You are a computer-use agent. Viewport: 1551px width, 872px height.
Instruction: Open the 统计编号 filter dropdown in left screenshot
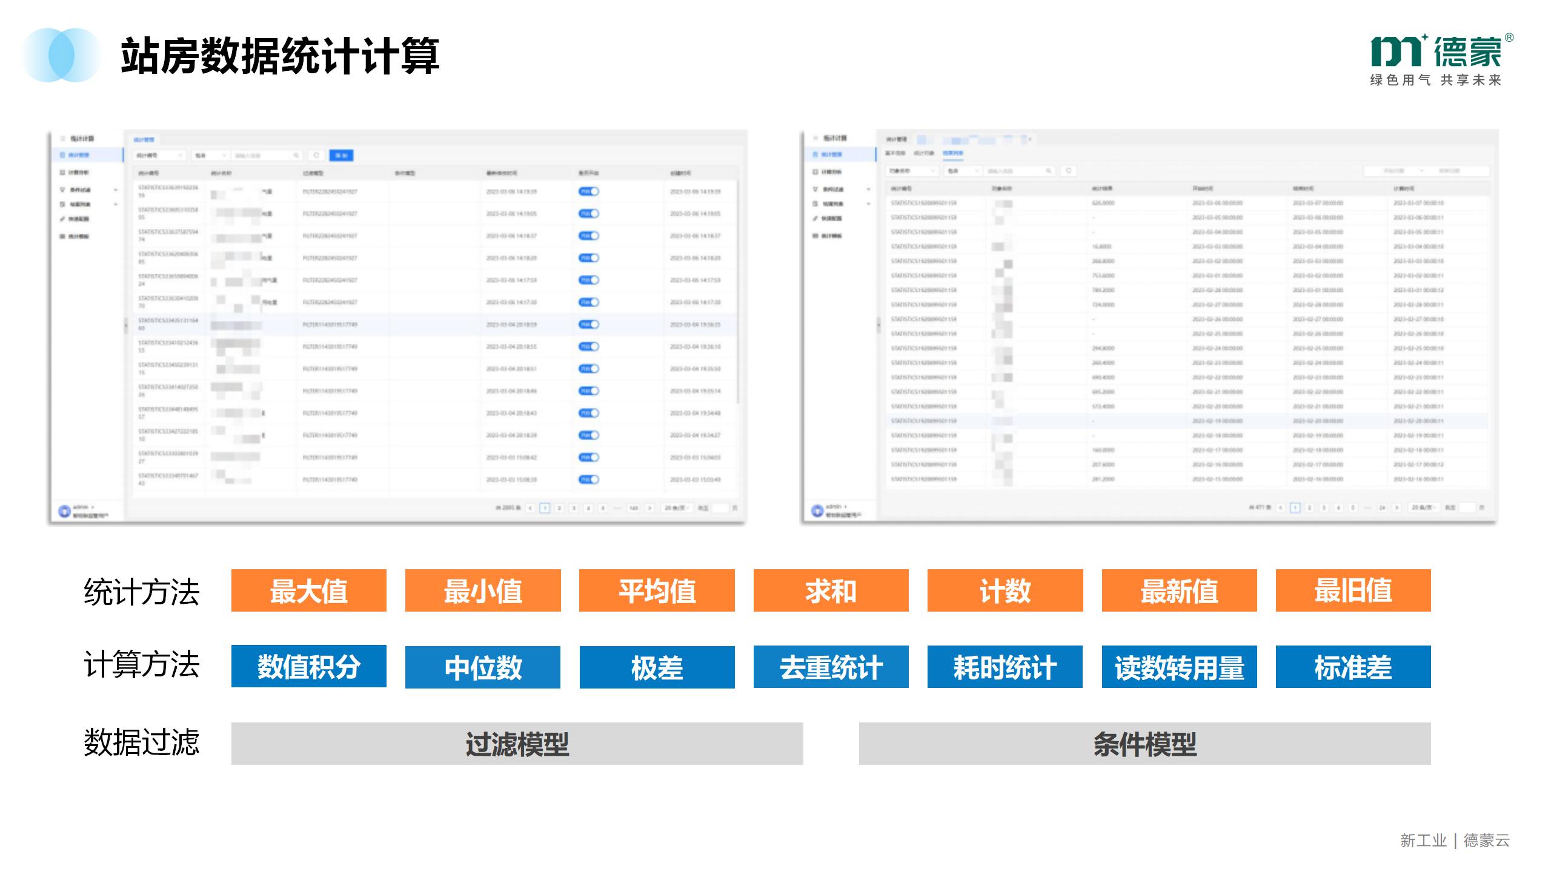click(159, 156)
